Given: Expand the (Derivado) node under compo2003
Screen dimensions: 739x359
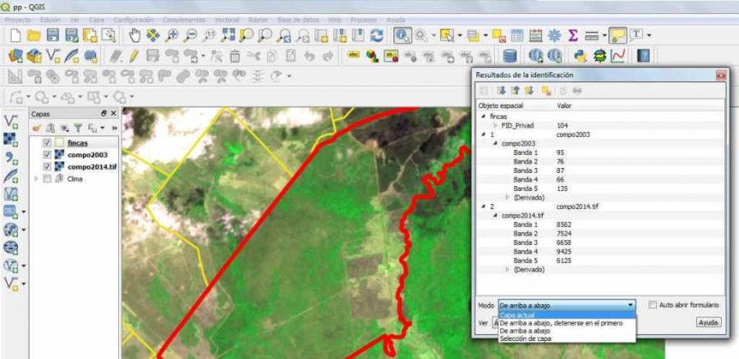Looking at the screenshot, I should point(507,198).
